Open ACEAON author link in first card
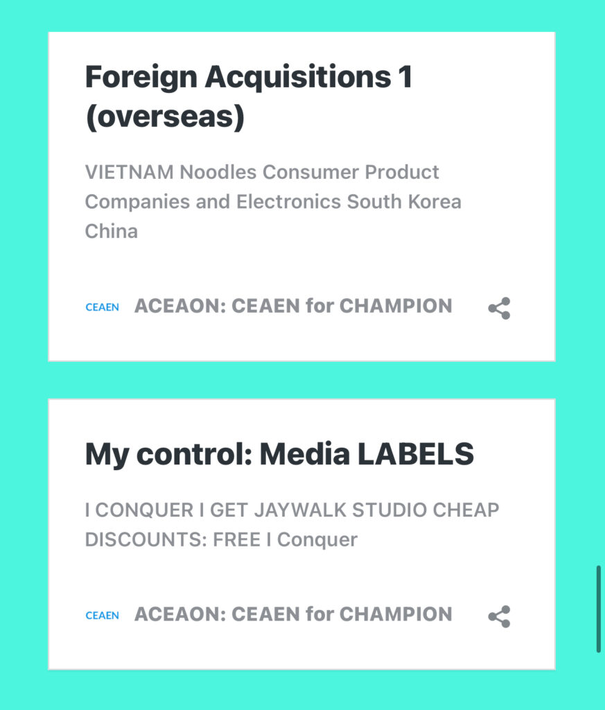Screen dimensions: 605x710 point(293,306)
